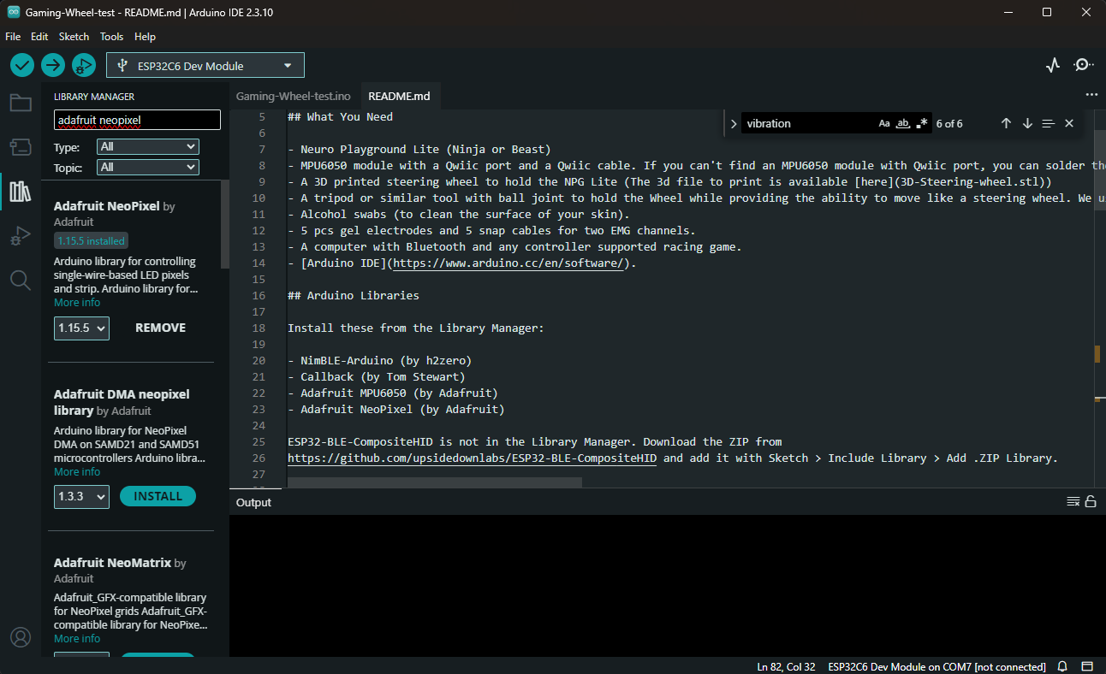The image size is (1106, 674).
Task: Click the Ln 82, Col 32 status entry
Action: tap(786, 666)
